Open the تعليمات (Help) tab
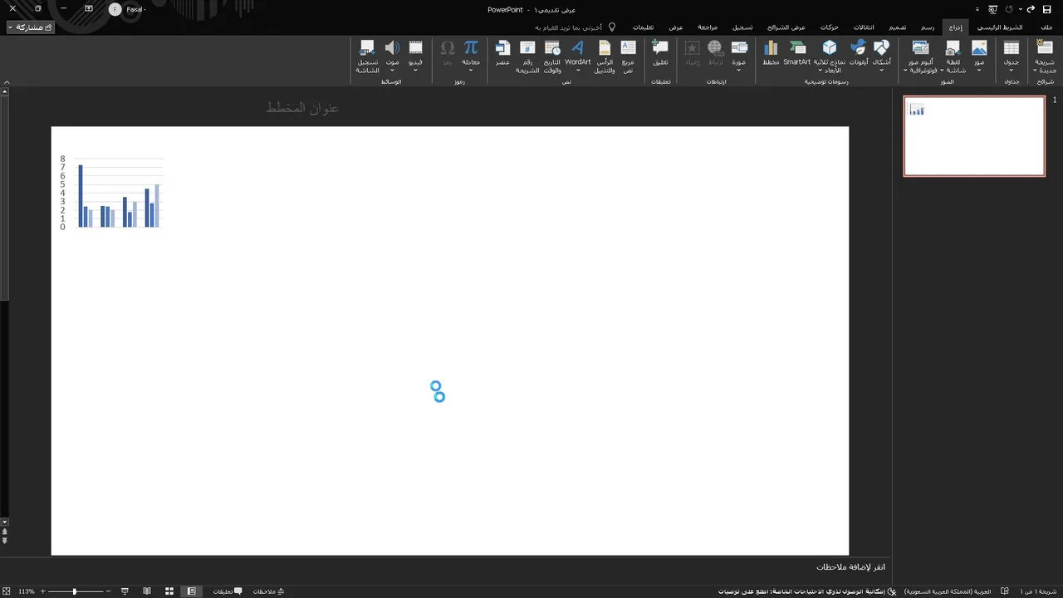1063x598 pixels. point(643,27)
